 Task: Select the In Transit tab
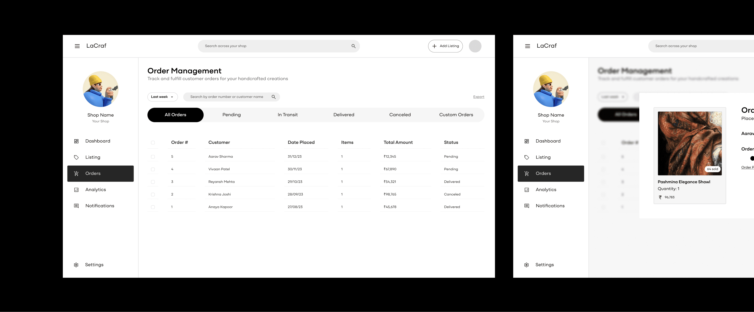click(287, 115)
